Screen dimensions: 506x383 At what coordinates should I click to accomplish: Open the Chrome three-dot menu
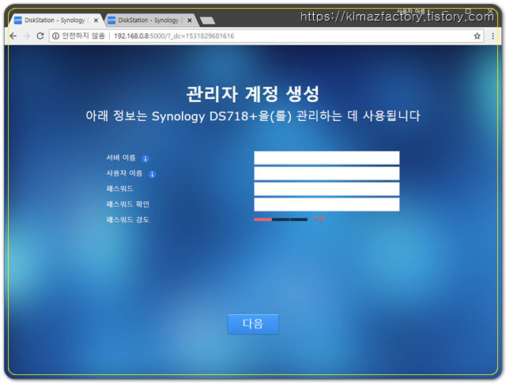(x=493, y=36)
